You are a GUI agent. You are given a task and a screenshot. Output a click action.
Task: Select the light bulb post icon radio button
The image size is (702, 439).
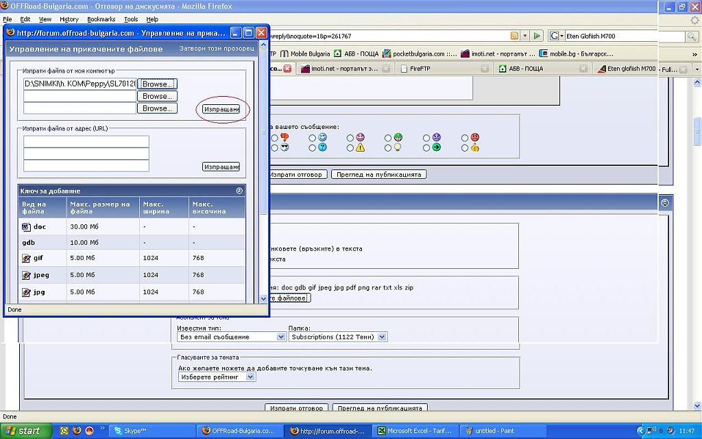[x=388, y=147]
